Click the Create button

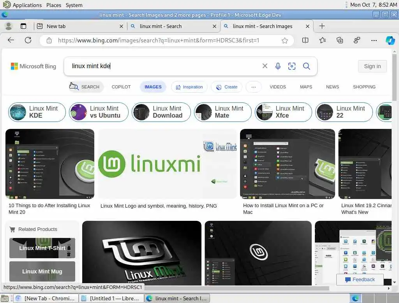coord(226,87)
